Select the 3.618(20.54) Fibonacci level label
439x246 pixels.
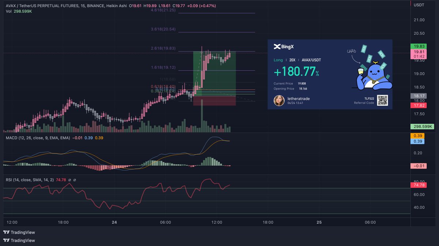click(x=163, y=29)
